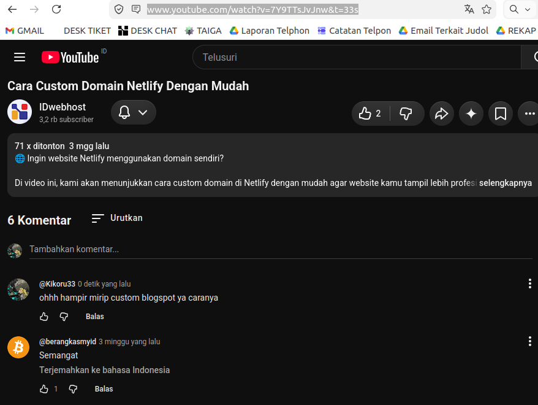Click the YouTube logo to go home
This screenshot has width=538, height=405.
click(70, 57)
